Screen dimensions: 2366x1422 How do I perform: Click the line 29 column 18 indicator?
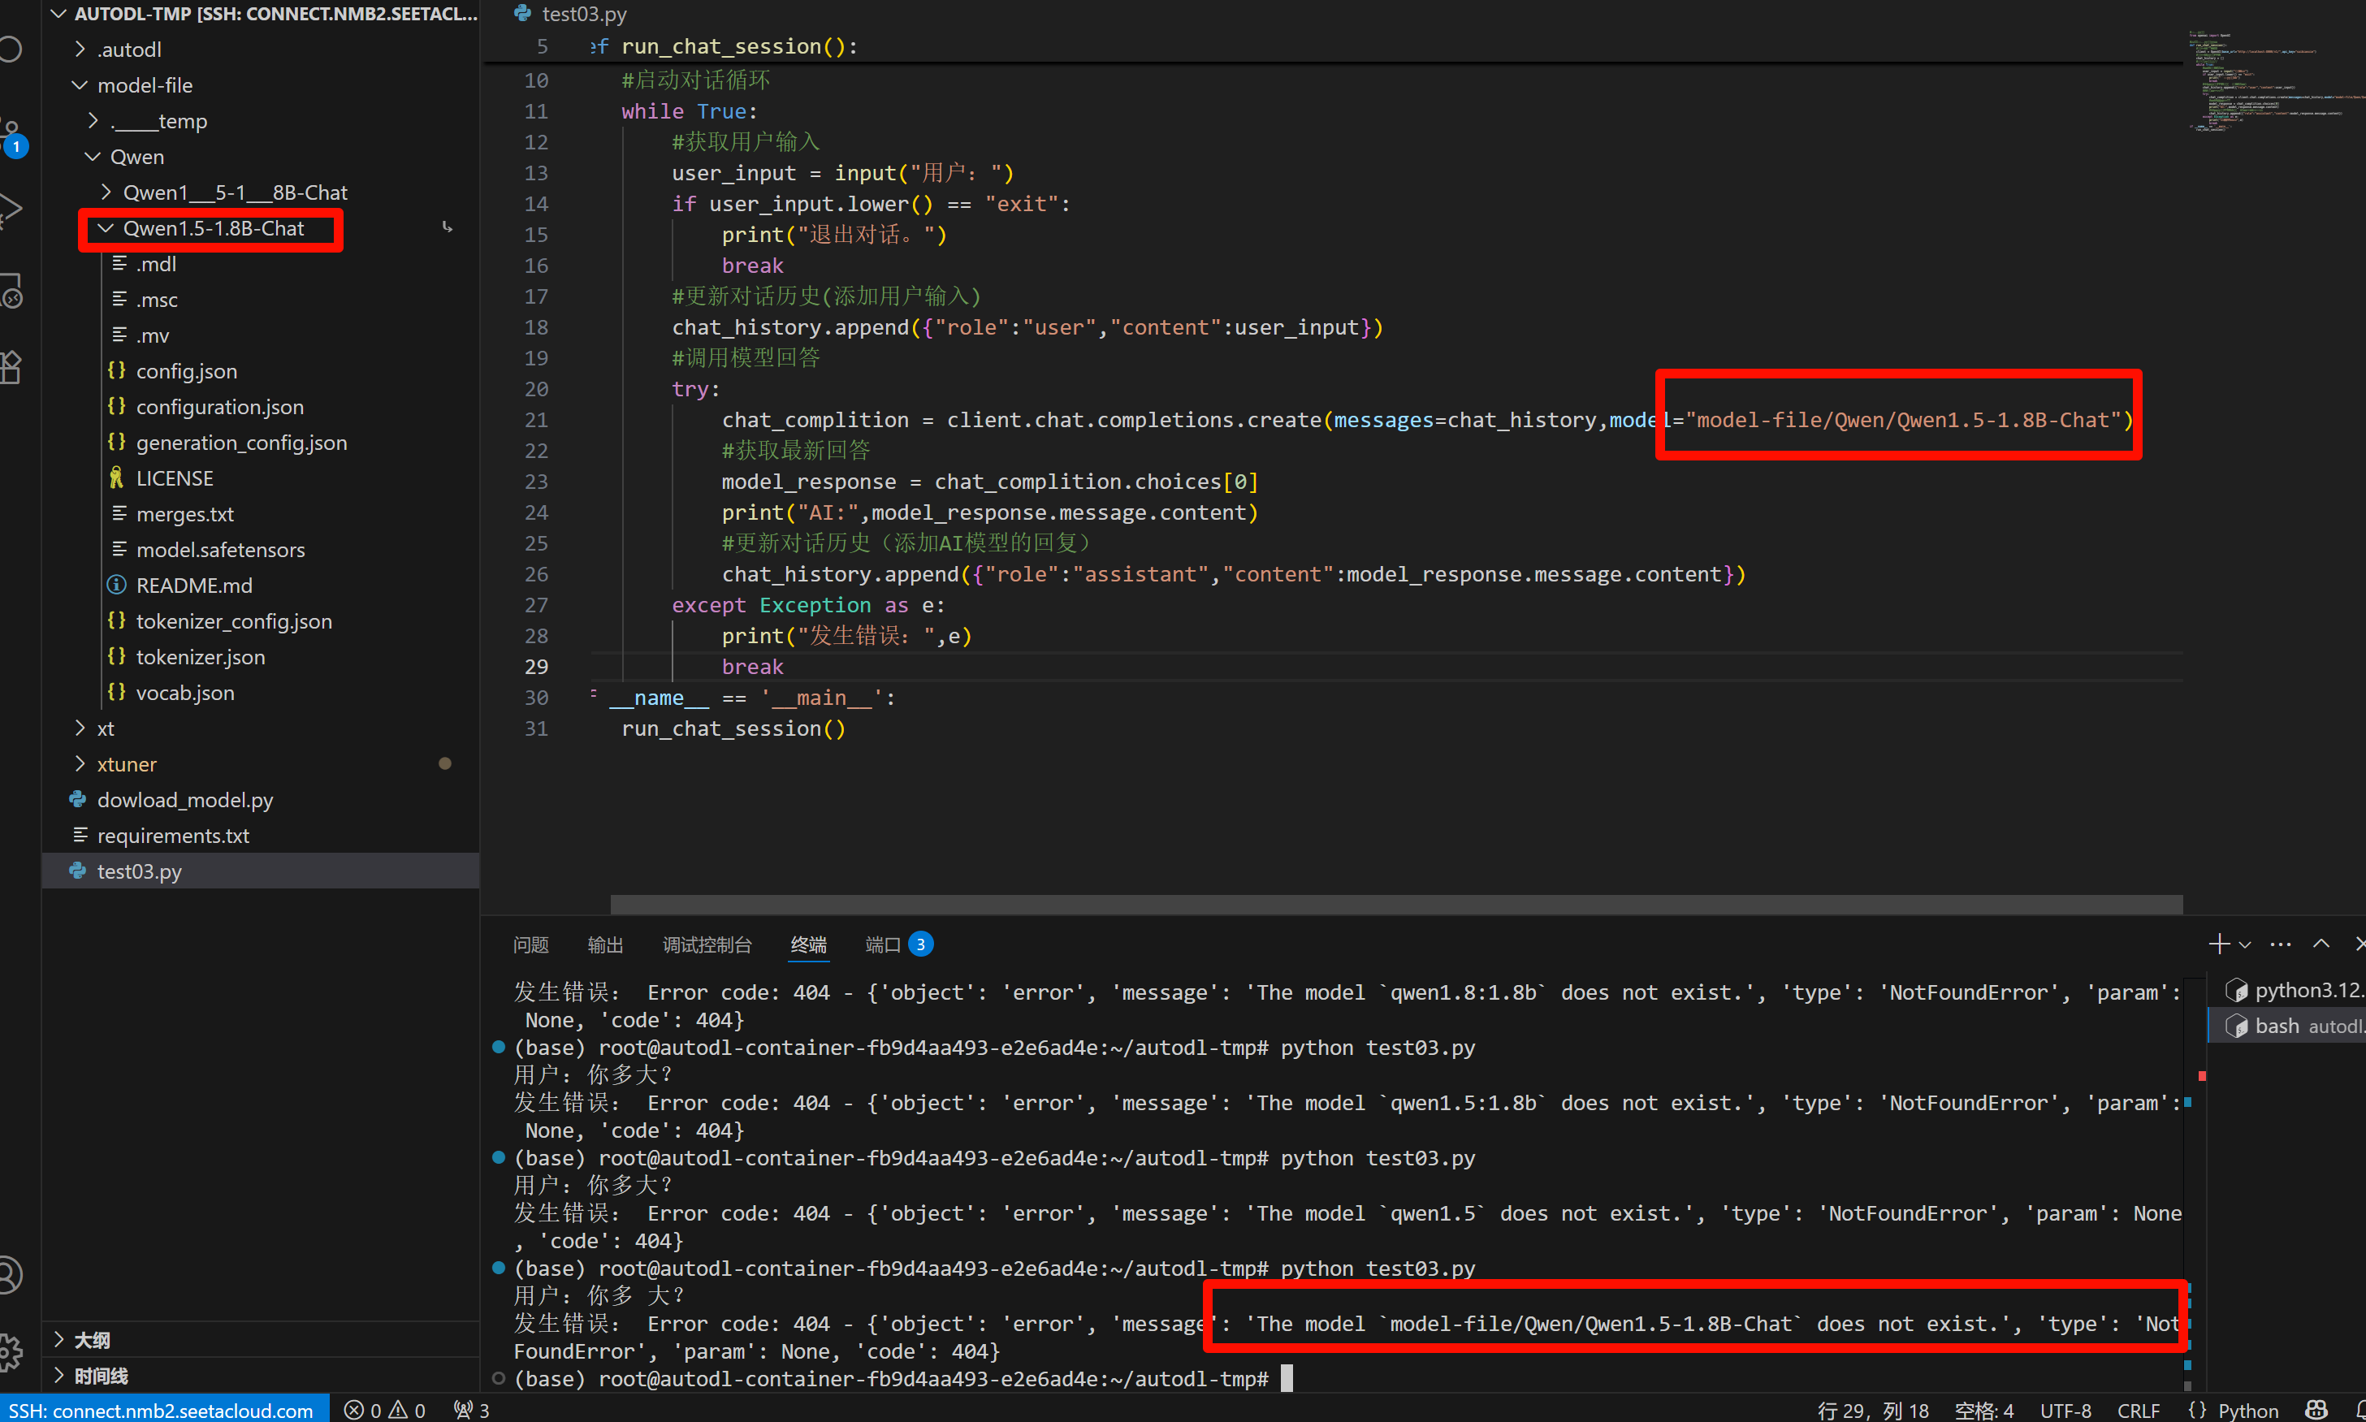(1872, 1410)
